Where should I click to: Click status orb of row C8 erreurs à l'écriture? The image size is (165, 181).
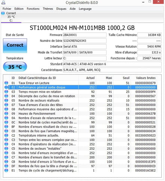pyautogui.click(x=6, y=161)
